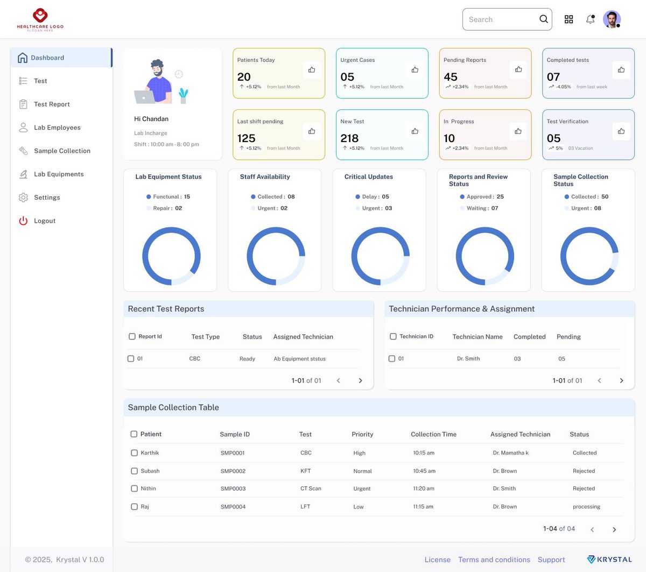The image size is (646, 572).
Task: Click into the Search field
Action: (x=507, y=19)
